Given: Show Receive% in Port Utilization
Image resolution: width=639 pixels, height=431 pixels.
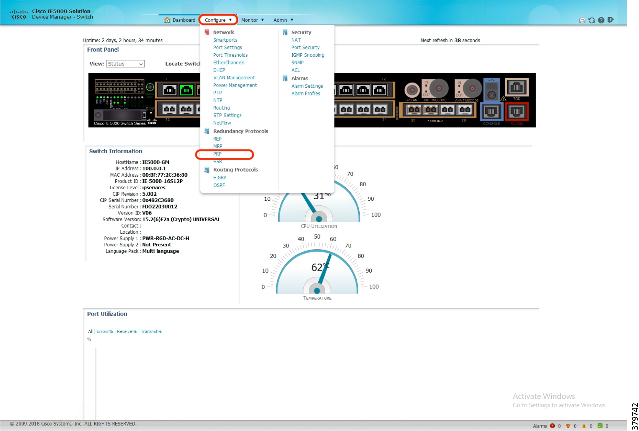Looking at the screenshot, I should point(127,331).
